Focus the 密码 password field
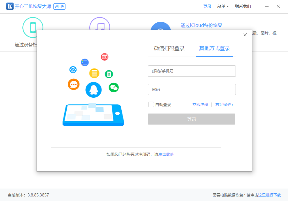 [x=192, y=89]
